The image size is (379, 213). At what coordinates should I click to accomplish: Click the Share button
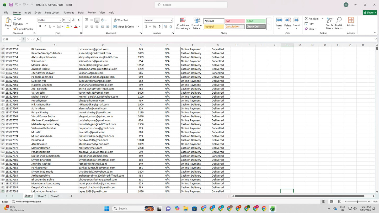[370, 13]
